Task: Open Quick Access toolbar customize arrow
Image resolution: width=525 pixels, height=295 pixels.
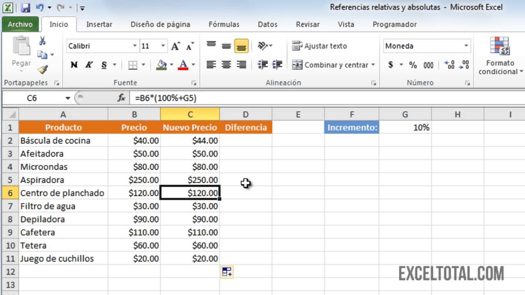Action: (82, 8)
